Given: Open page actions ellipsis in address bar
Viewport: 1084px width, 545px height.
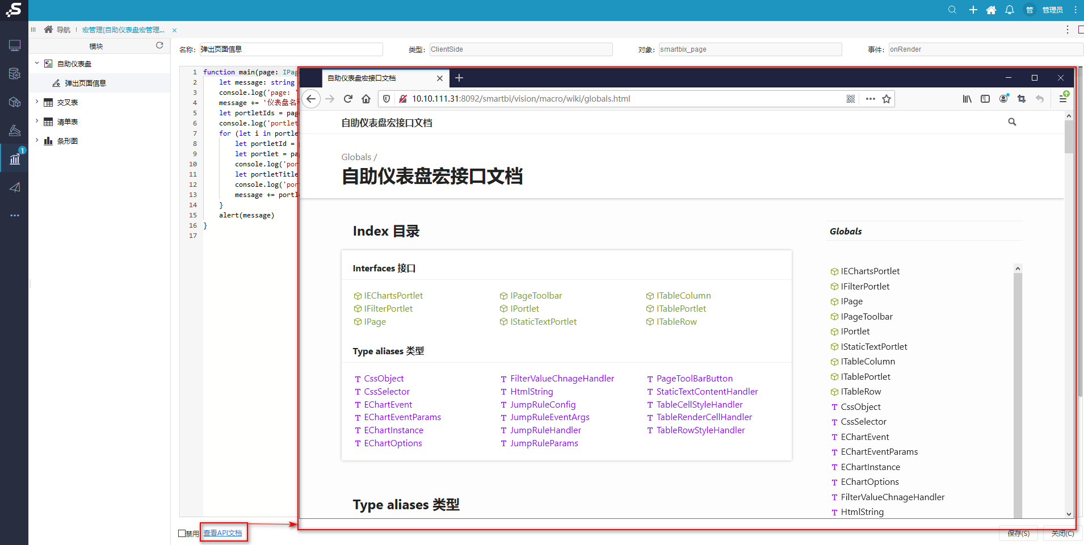Looking at the screenshot, I should 870,99.
